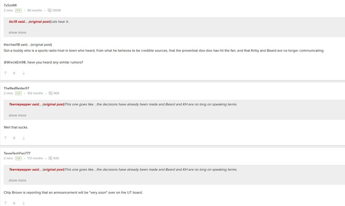Screen dimensions: 345x206
Task: Click VIP badge on TexasTechFan777's post
Action: click(x=18, y=158)
